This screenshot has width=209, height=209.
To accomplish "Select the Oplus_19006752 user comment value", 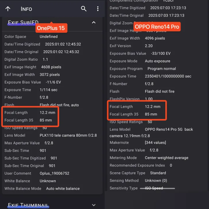I will 55,173.
